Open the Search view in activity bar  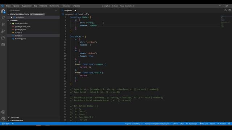[3, 18]
